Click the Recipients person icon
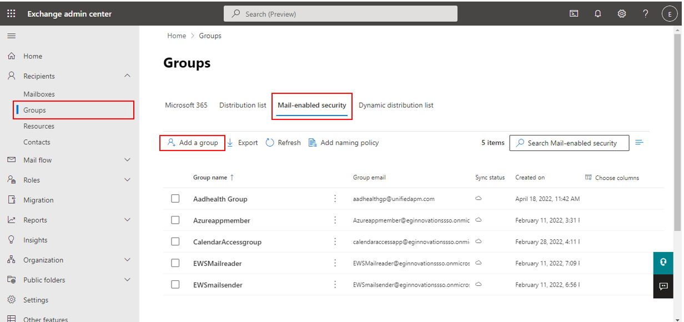The width and height of the screenshot is (684, 322). [11, 76]
